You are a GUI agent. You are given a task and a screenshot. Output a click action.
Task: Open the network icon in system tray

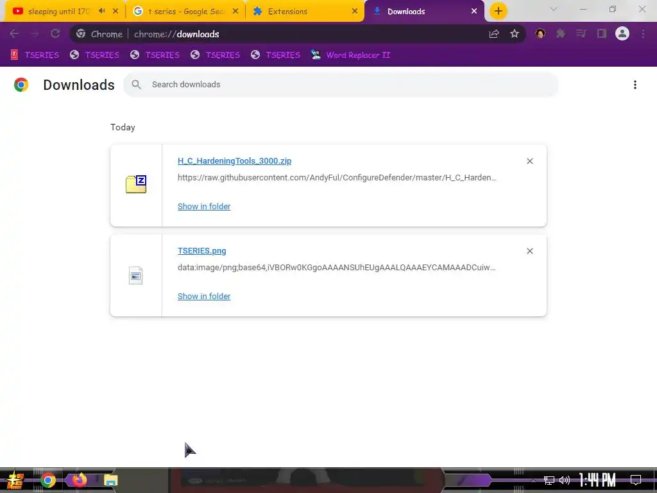pyautogui.click(x=549, y=480)
